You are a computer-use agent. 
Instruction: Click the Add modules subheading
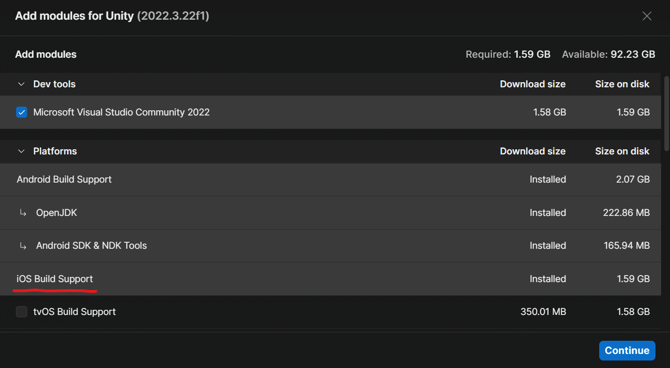pos(46,54)
